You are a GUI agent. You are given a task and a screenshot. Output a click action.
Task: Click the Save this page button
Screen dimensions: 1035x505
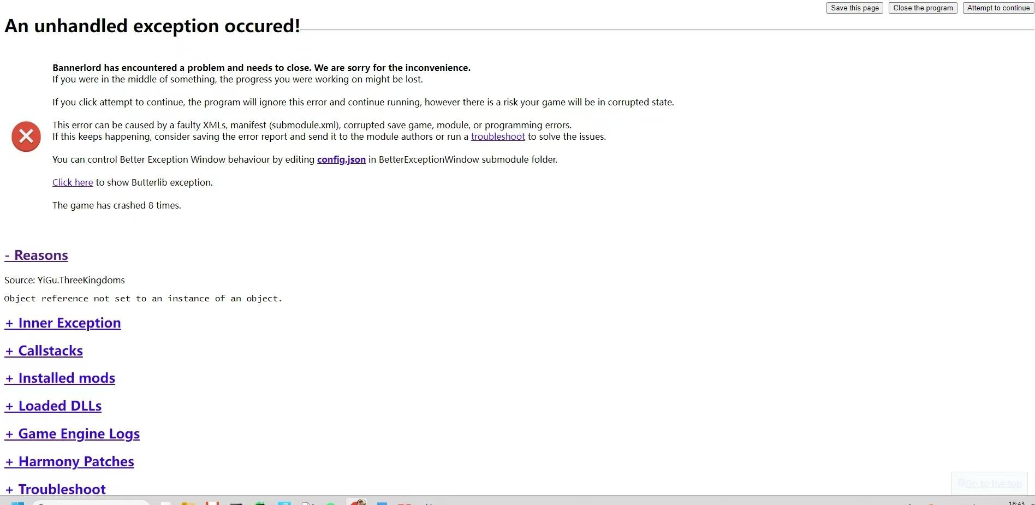pos(854,8)
